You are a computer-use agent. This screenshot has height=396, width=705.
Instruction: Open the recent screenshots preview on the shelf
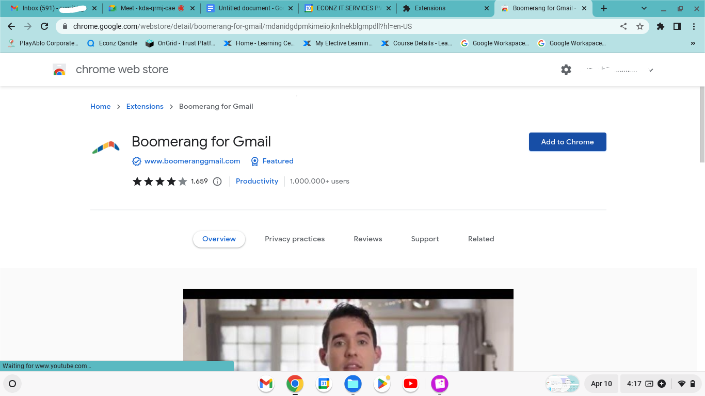pos(563,384)
